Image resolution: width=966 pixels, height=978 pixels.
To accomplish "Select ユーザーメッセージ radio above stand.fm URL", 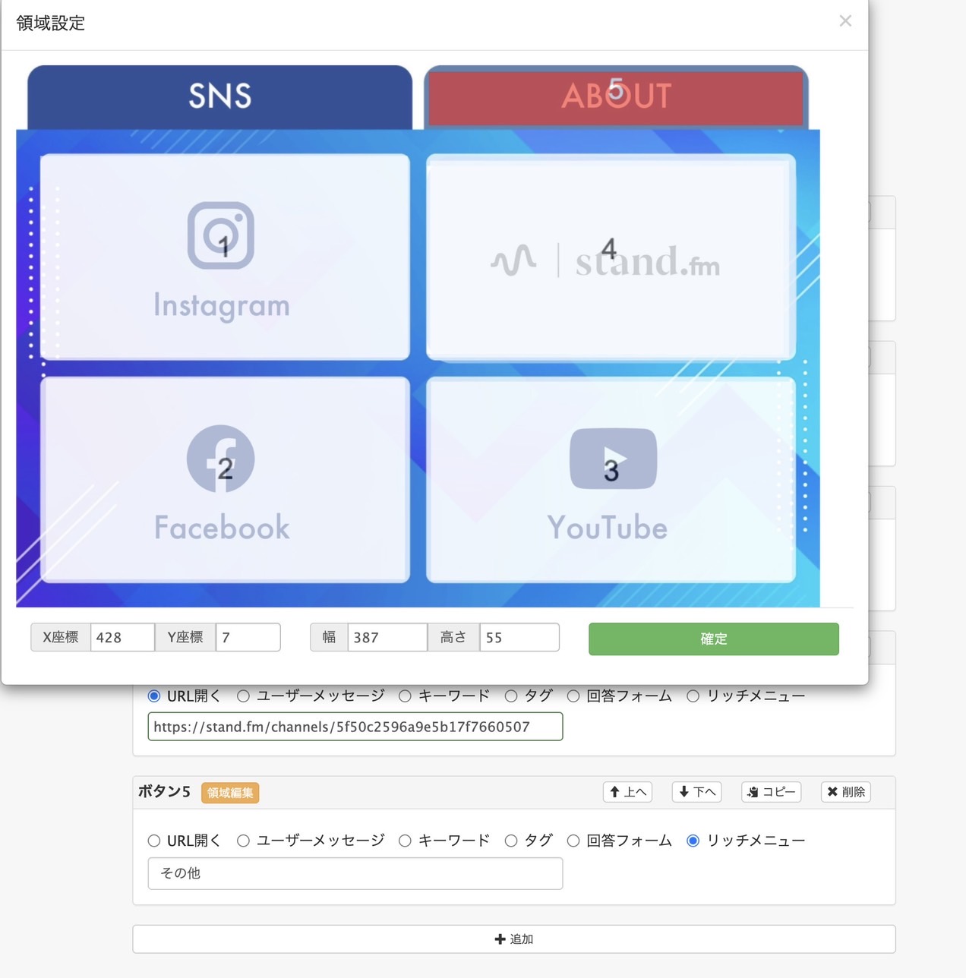I will coord(243,696).
